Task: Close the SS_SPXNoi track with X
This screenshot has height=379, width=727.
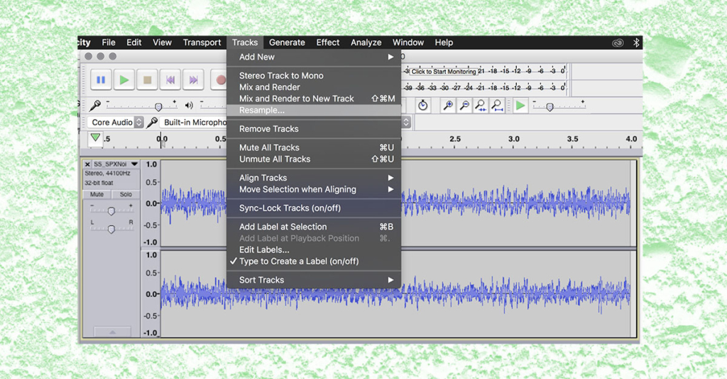Action: 87,164
